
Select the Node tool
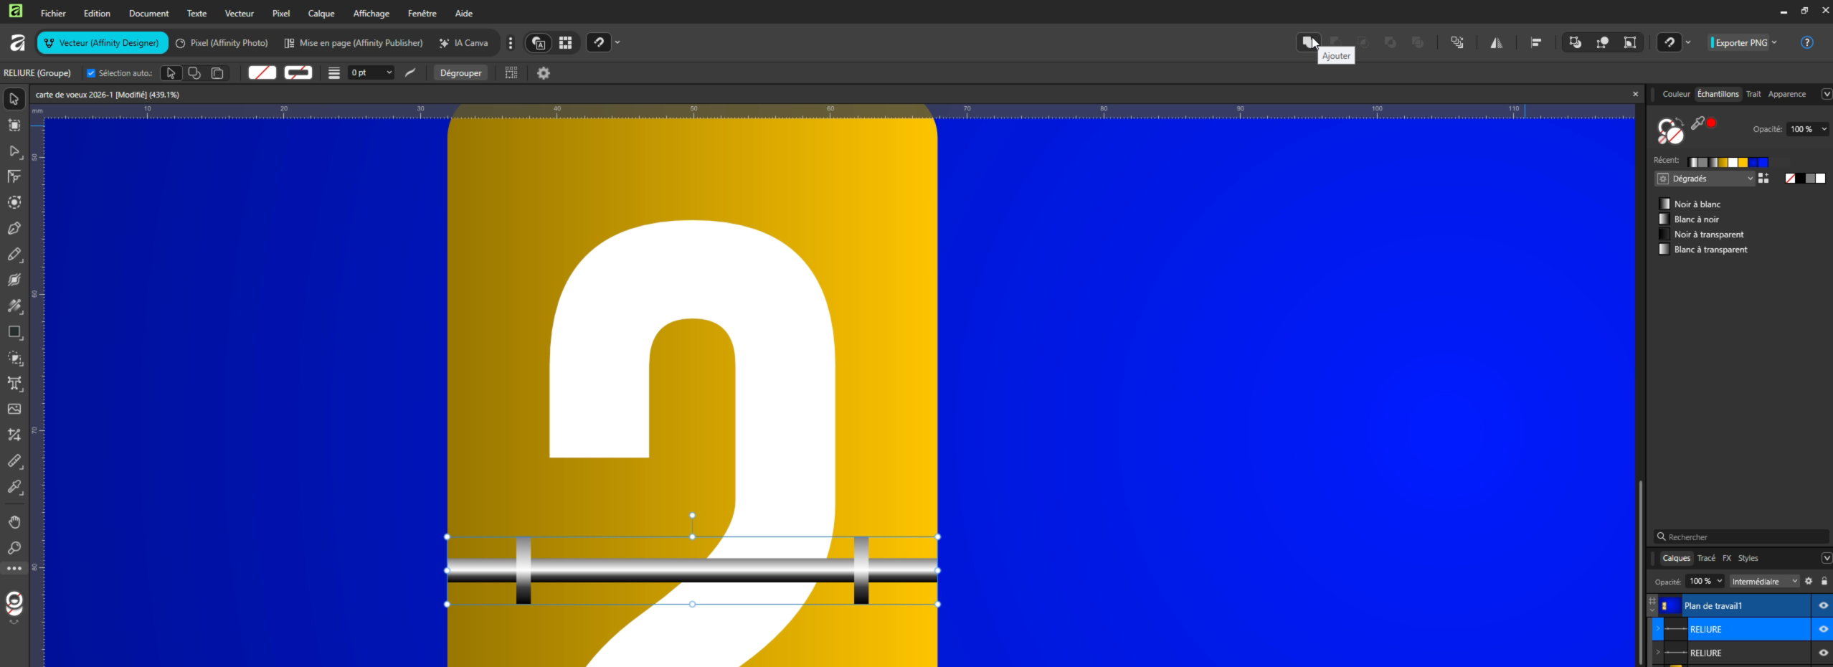[14, 151]
